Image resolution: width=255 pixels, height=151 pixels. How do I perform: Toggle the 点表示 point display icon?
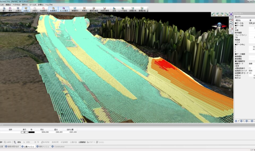click(x=35, y=9)
